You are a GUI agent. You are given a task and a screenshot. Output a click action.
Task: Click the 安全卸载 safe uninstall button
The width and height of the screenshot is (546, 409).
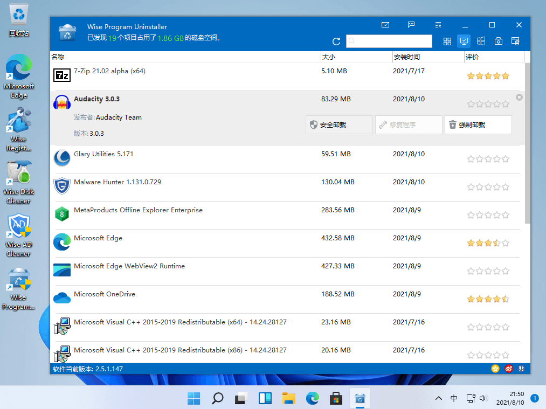tap(339, 124)
